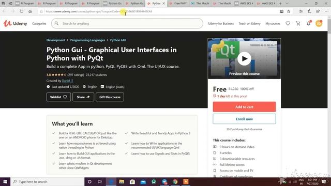The height and width of the screenshot is (186, 331).
Task: Open the Categories menu
Action: (x=39, y=23)
